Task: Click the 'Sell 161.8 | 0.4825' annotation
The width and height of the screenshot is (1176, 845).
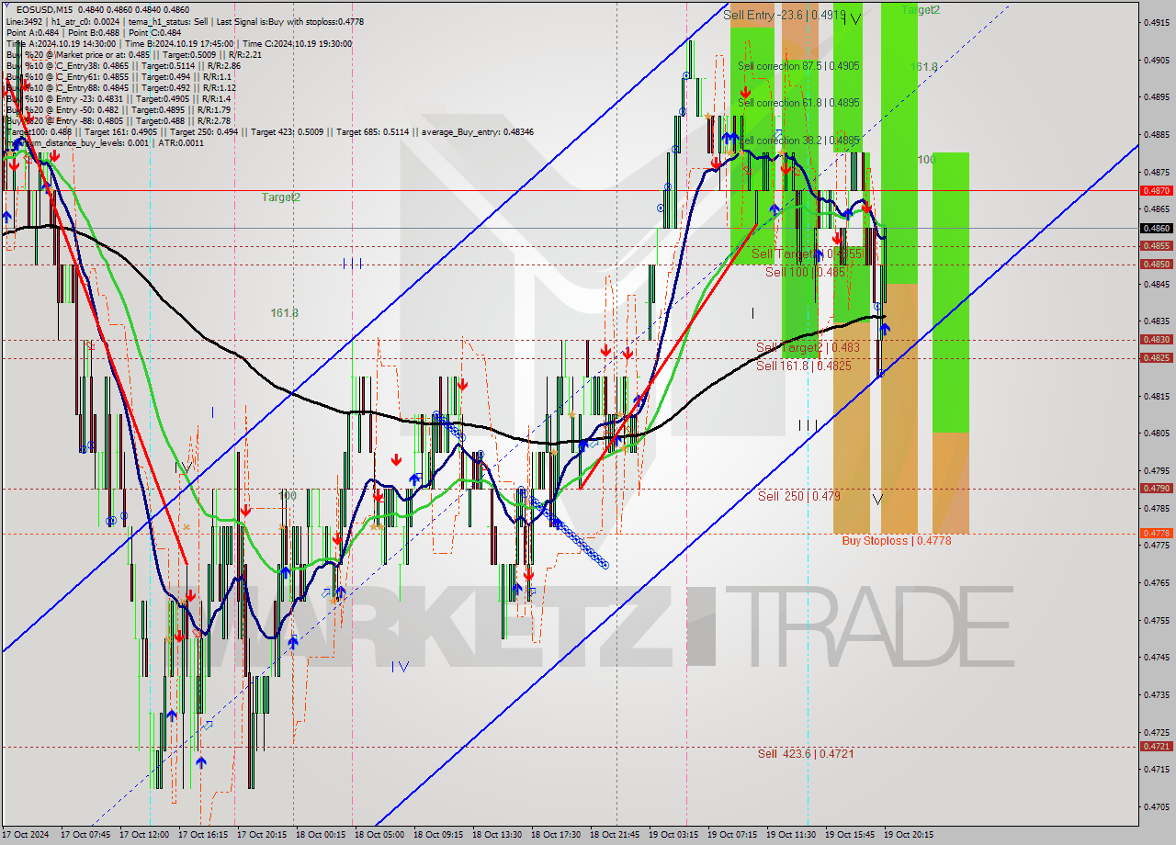Action: pyautogui.click(x=804, y=366)
